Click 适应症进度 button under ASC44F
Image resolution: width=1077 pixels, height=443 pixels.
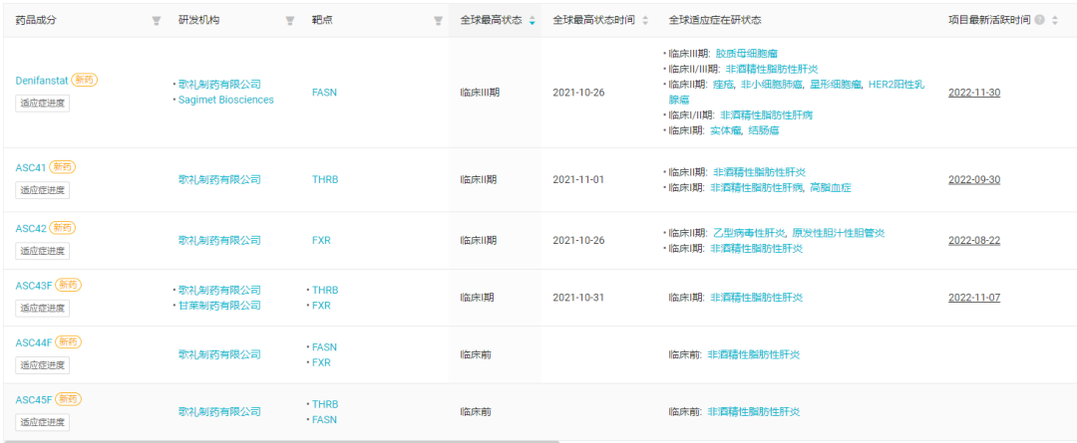(x=43, y=364)
